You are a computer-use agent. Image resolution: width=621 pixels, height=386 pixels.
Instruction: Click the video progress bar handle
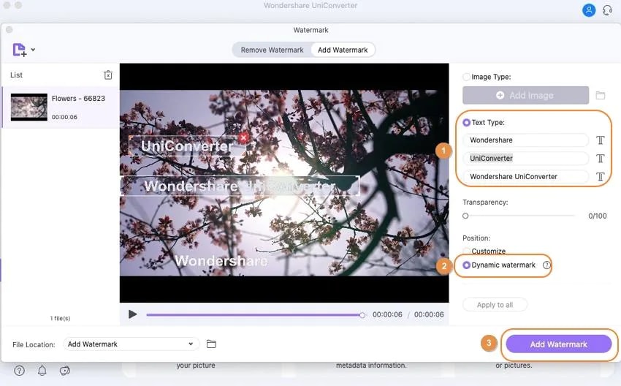362,315
